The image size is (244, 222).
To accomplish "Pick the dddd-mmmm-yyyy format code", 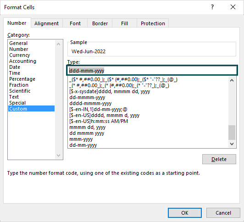I will [148, 103].
